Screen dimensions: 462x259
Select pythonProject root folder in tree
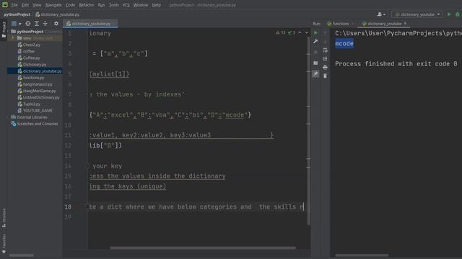(x=30, y=32)
